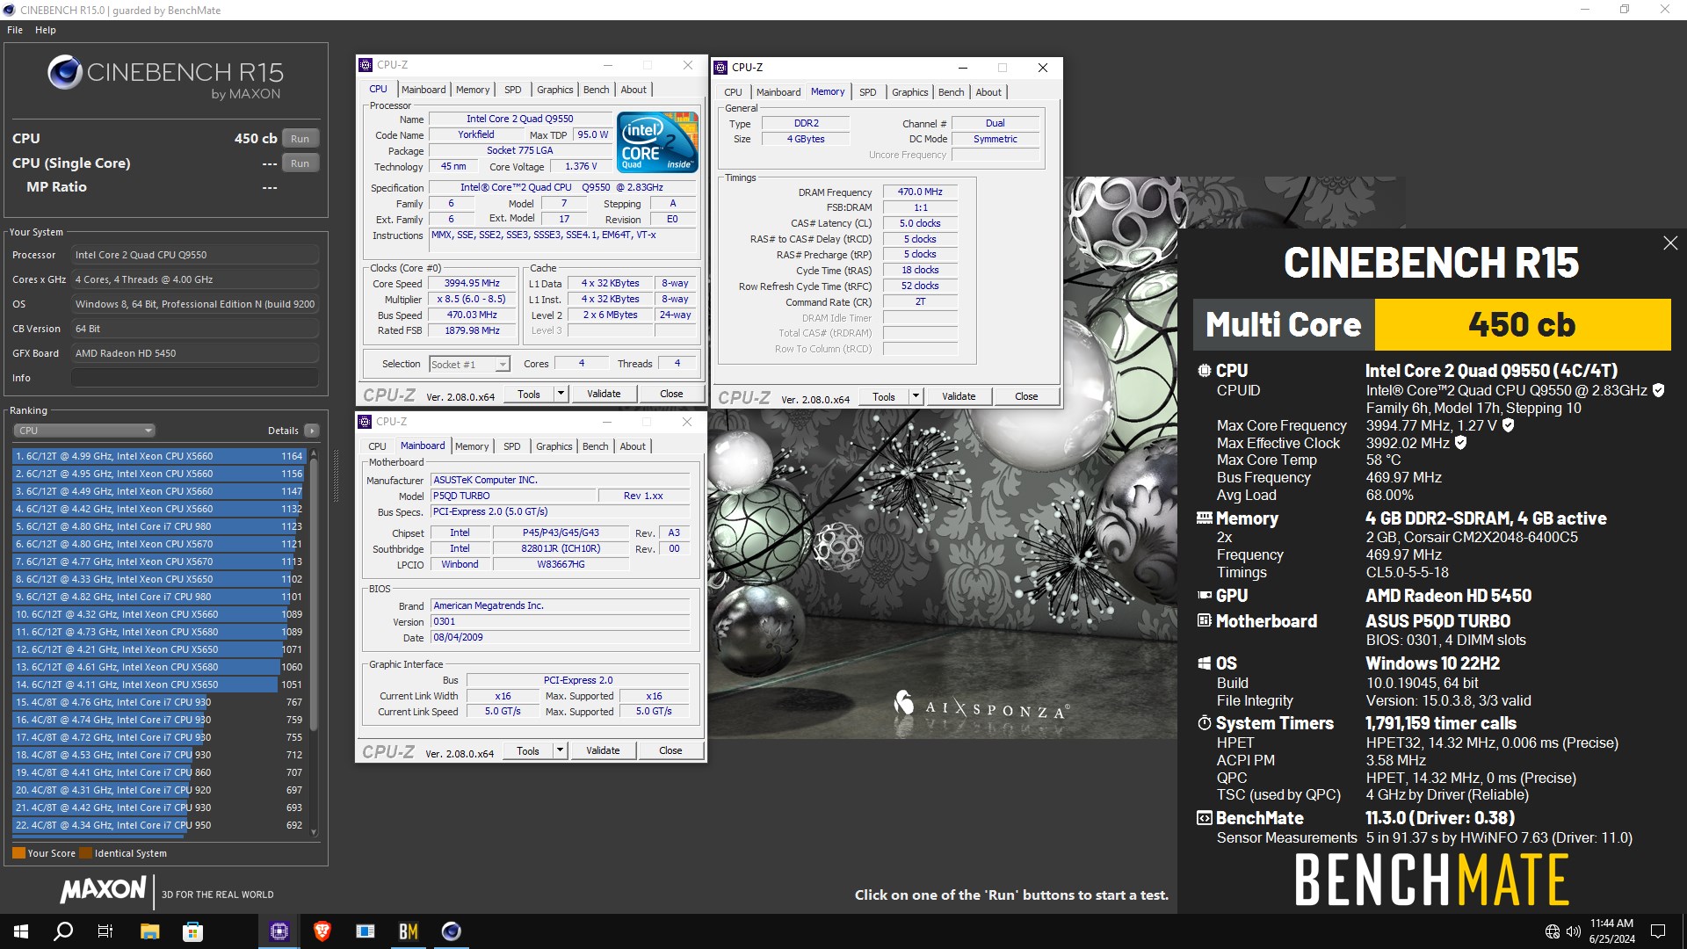Run the CPU Single Core test

300,163
